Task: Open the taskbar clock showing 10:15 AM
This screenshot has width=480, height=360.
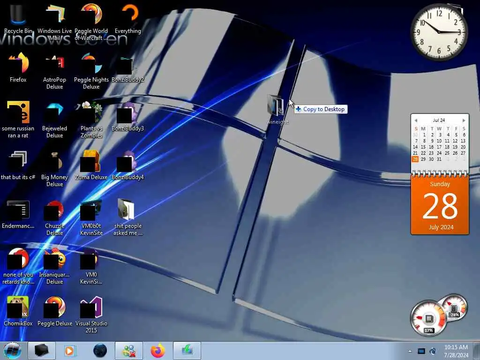Action: point(456,351)
